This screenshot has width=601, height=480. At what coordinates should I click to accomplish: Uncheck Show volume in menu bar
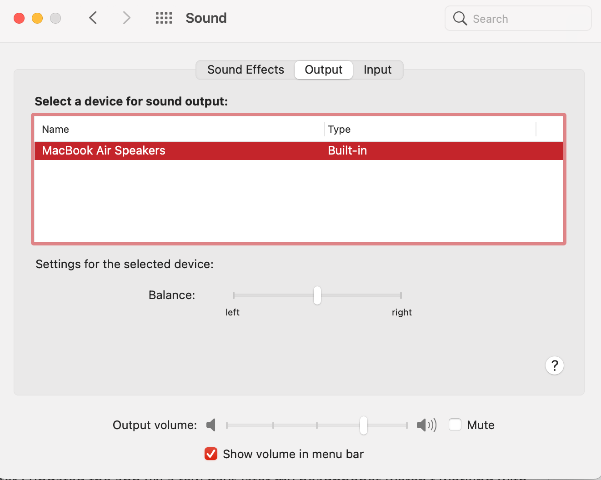[x=211, y=454]
